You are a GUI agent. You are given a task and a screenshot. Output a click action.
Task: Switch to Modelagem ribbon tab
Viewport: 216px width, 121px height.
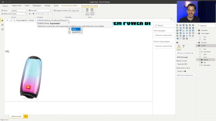coord(37,6)
